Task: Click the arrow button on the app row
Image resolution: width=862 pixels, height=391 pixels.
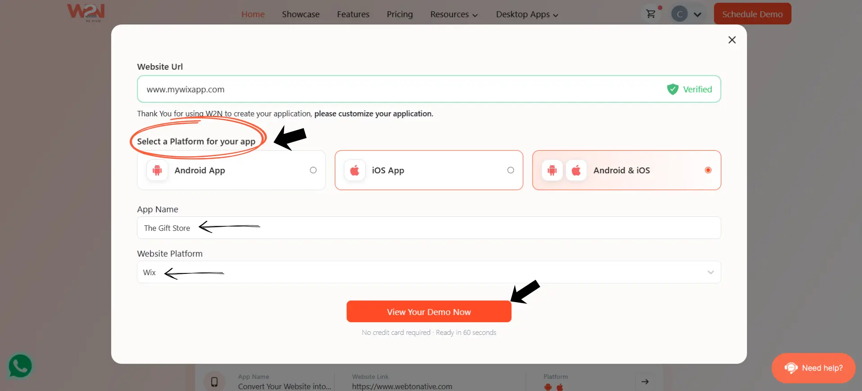Action: click(x=645, y=382)
